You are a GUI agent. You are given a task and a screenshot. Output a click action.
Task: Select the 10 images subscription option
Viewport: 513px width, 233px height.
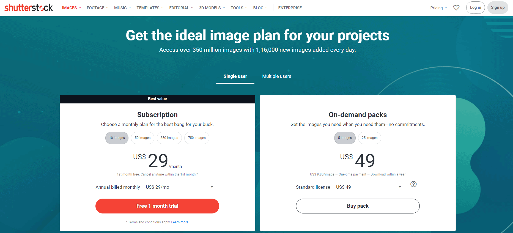click(x=117, y=138)
